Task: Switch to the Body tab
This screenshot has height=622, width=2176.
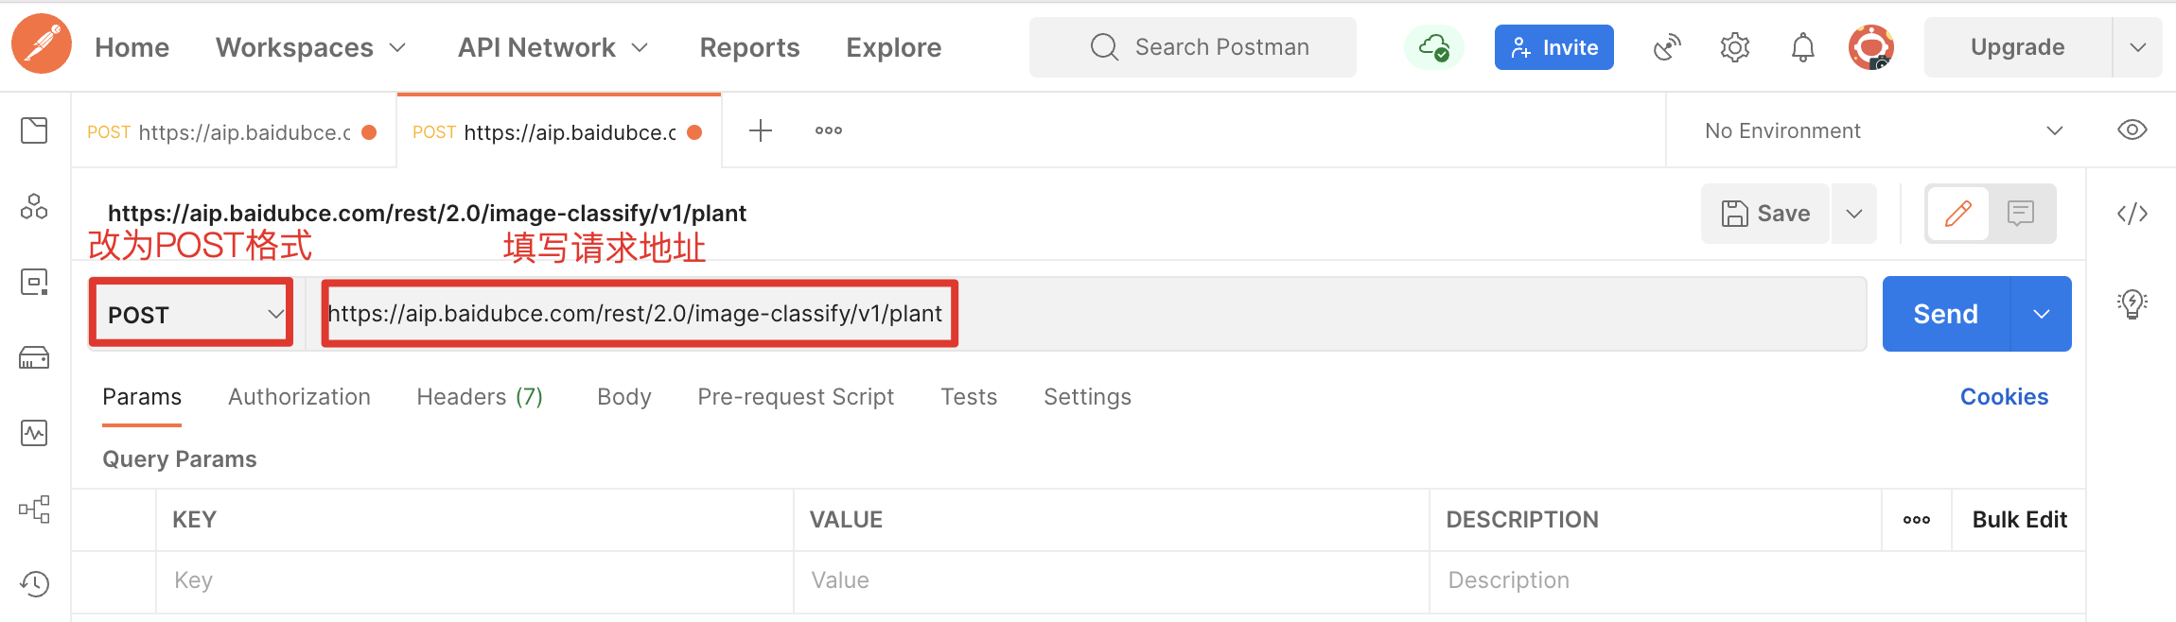Action: [x=624, y=397]
